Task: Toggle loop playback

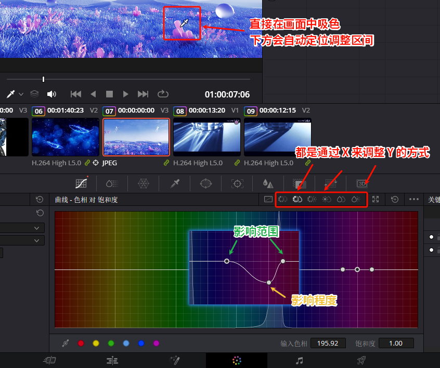Action: tap(163, 94)
